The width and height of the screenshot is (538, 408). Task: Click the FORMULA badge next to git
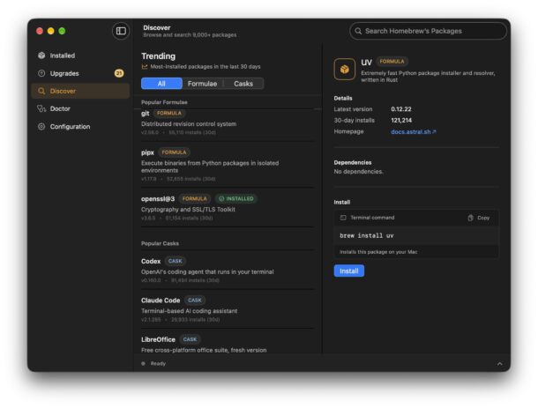169,113
